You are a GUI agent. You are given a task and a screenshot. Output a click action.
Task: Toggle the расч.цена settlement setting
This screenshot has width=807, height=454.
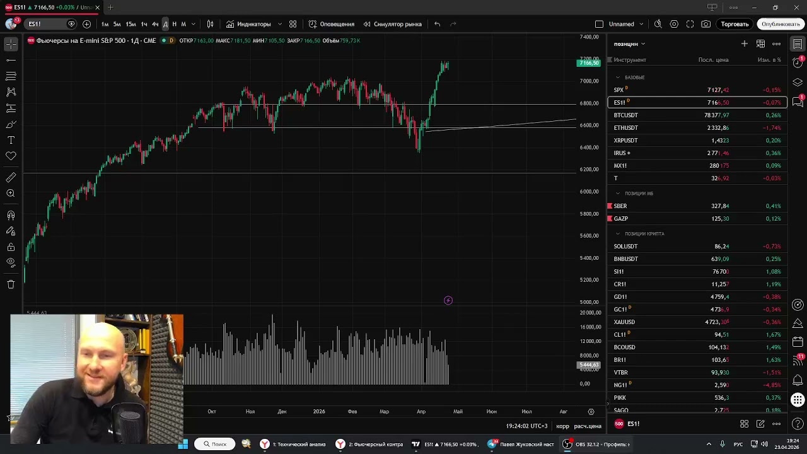coord(588,426)
